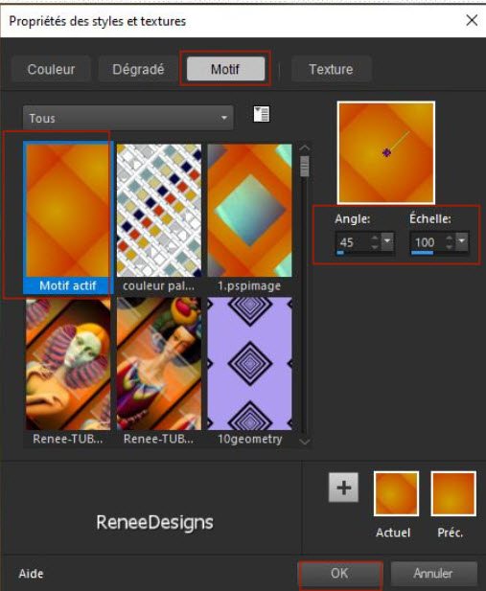Image resolution: width=486 pixels, height=591 pixels.
Task: Open the Échelle slider popup arrow
Action: 462,241
